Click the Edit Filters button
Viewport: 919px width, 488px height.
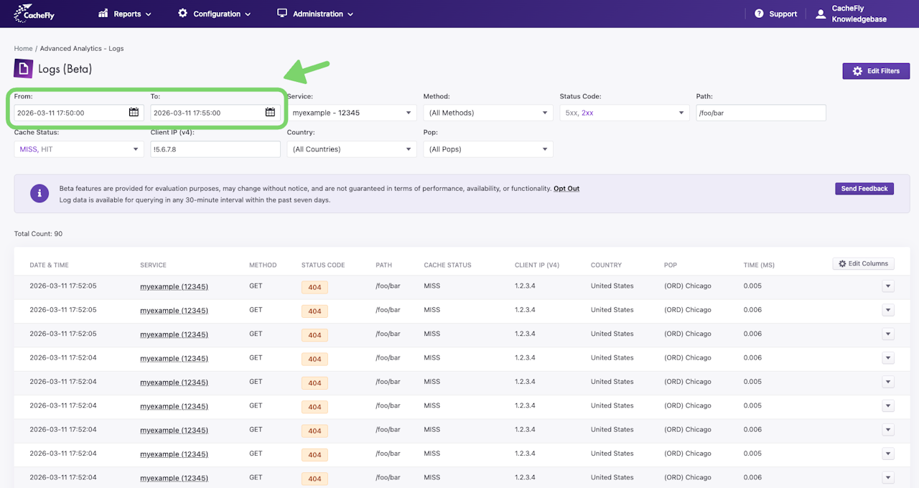click(x=876, y=71)
